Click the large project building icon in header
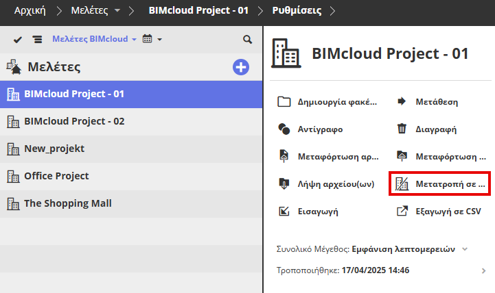The width and height of the screenshot is (495, 293). point(286,53)
